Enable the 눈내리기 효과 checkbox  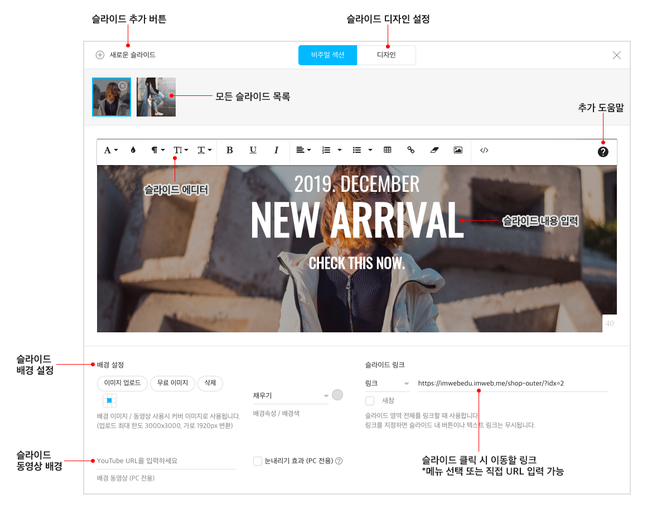pyautogui.click(x=258, y=461)
